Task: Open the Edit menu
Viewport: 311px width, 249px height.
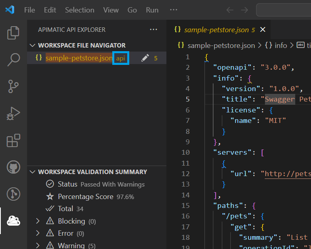Action: [x=50, y=10]
